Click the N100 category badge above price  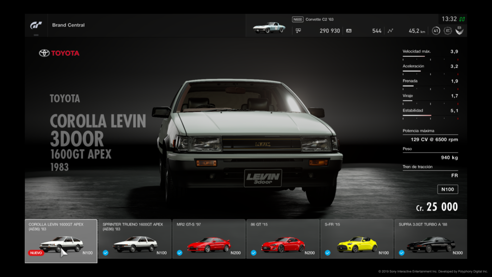pyautogui.click(x=447, y=189)
